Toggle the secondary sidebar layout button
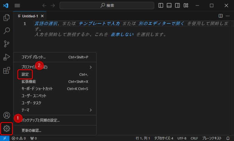Viewport: 234px width, 141px height. click(177, 5)
